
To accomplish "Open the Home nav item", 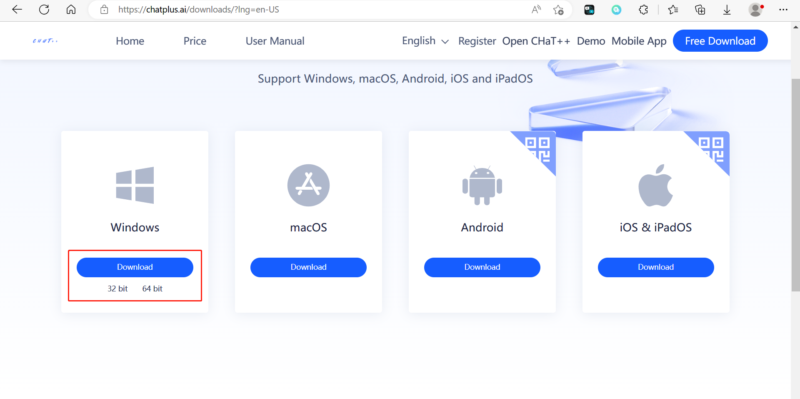I will click(x=130, y=41).
